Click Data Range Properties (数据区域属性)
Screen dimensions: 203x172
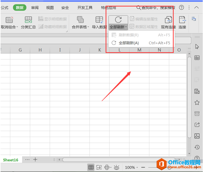coord(144,27)
